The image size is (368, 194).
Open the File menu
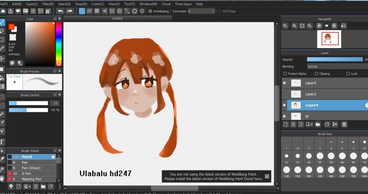(x=4, y=4)
